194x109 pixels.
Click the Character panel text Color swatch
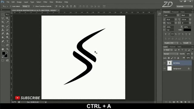(187, 30)
